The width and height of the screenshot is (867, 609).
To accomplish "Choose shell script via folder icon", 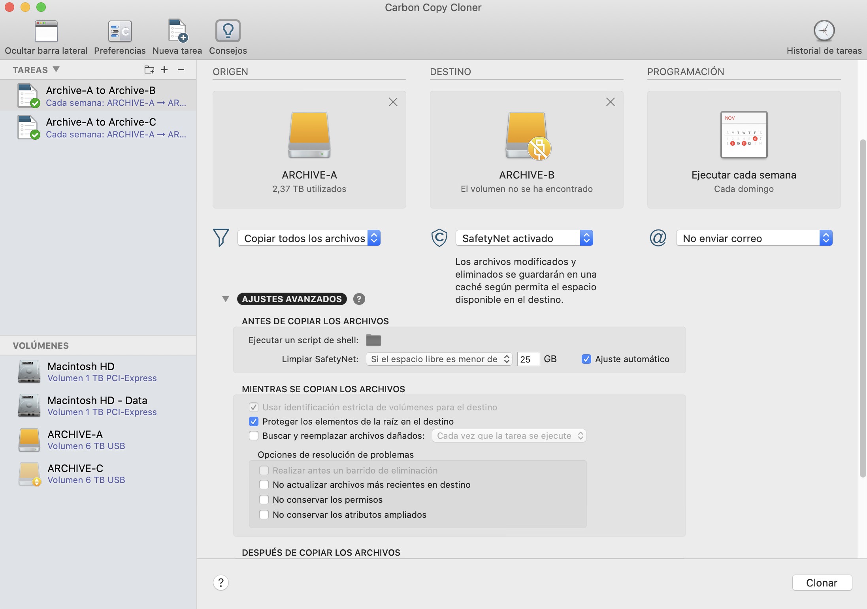I will (x=373, y=340).
